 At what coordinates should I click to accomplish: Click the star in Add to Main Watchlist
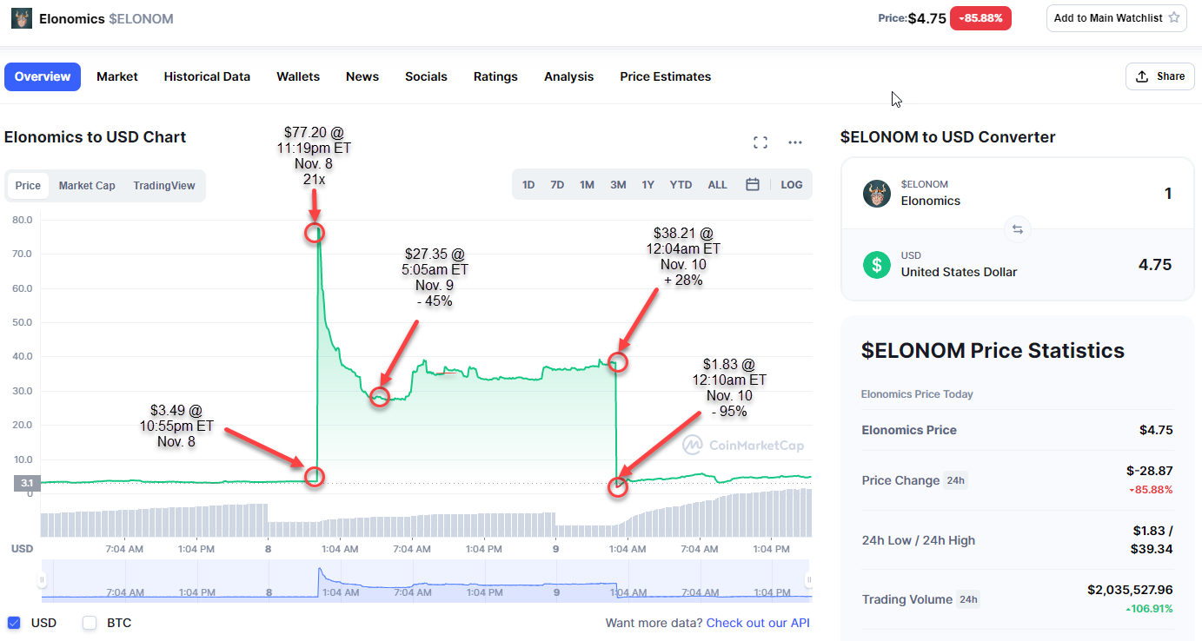coord(1174,17)
